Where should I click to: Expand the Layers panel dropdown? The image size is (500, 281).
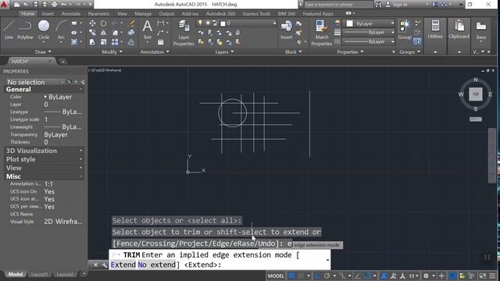tap(224, 52)
